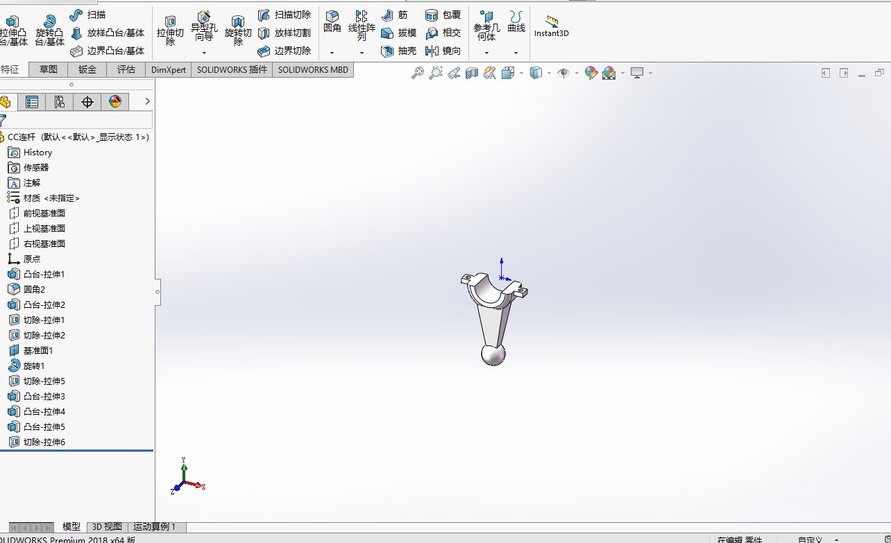Select the 旋转切除 revolved cut tool
The width and height of the screenshot is (891, 543).
click(238, 30)
